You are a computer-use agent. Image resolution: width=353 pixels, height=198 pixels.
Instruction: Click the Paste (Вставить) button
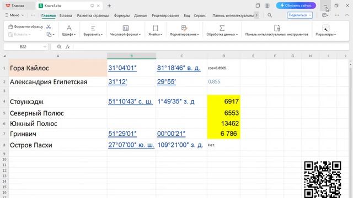(19, 34)
